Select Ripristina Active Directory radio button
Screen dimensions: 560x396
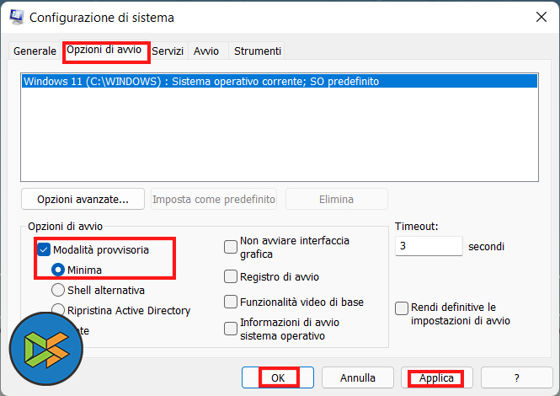[59, 310]
